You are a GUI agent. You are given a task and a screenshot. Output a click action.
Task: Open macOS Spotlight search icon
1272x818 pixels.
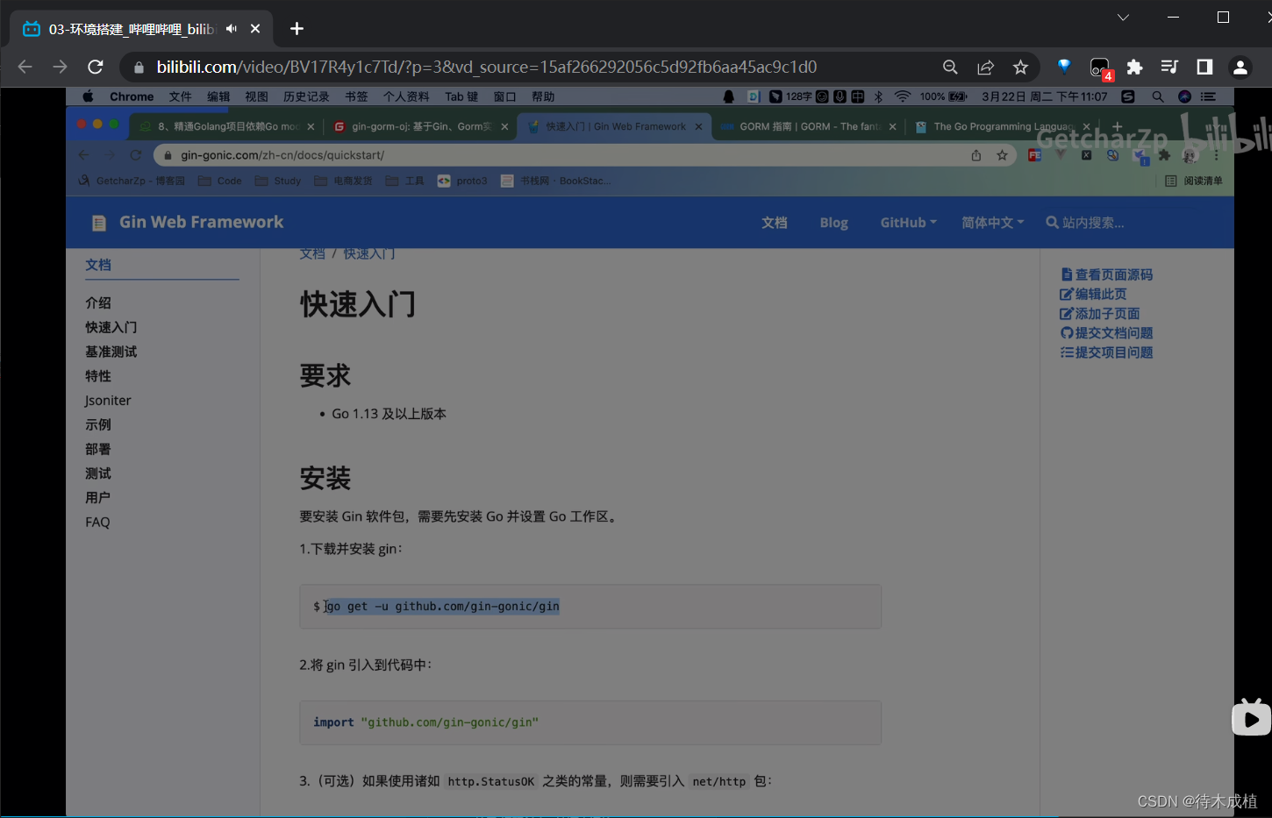coord(1158,96)
